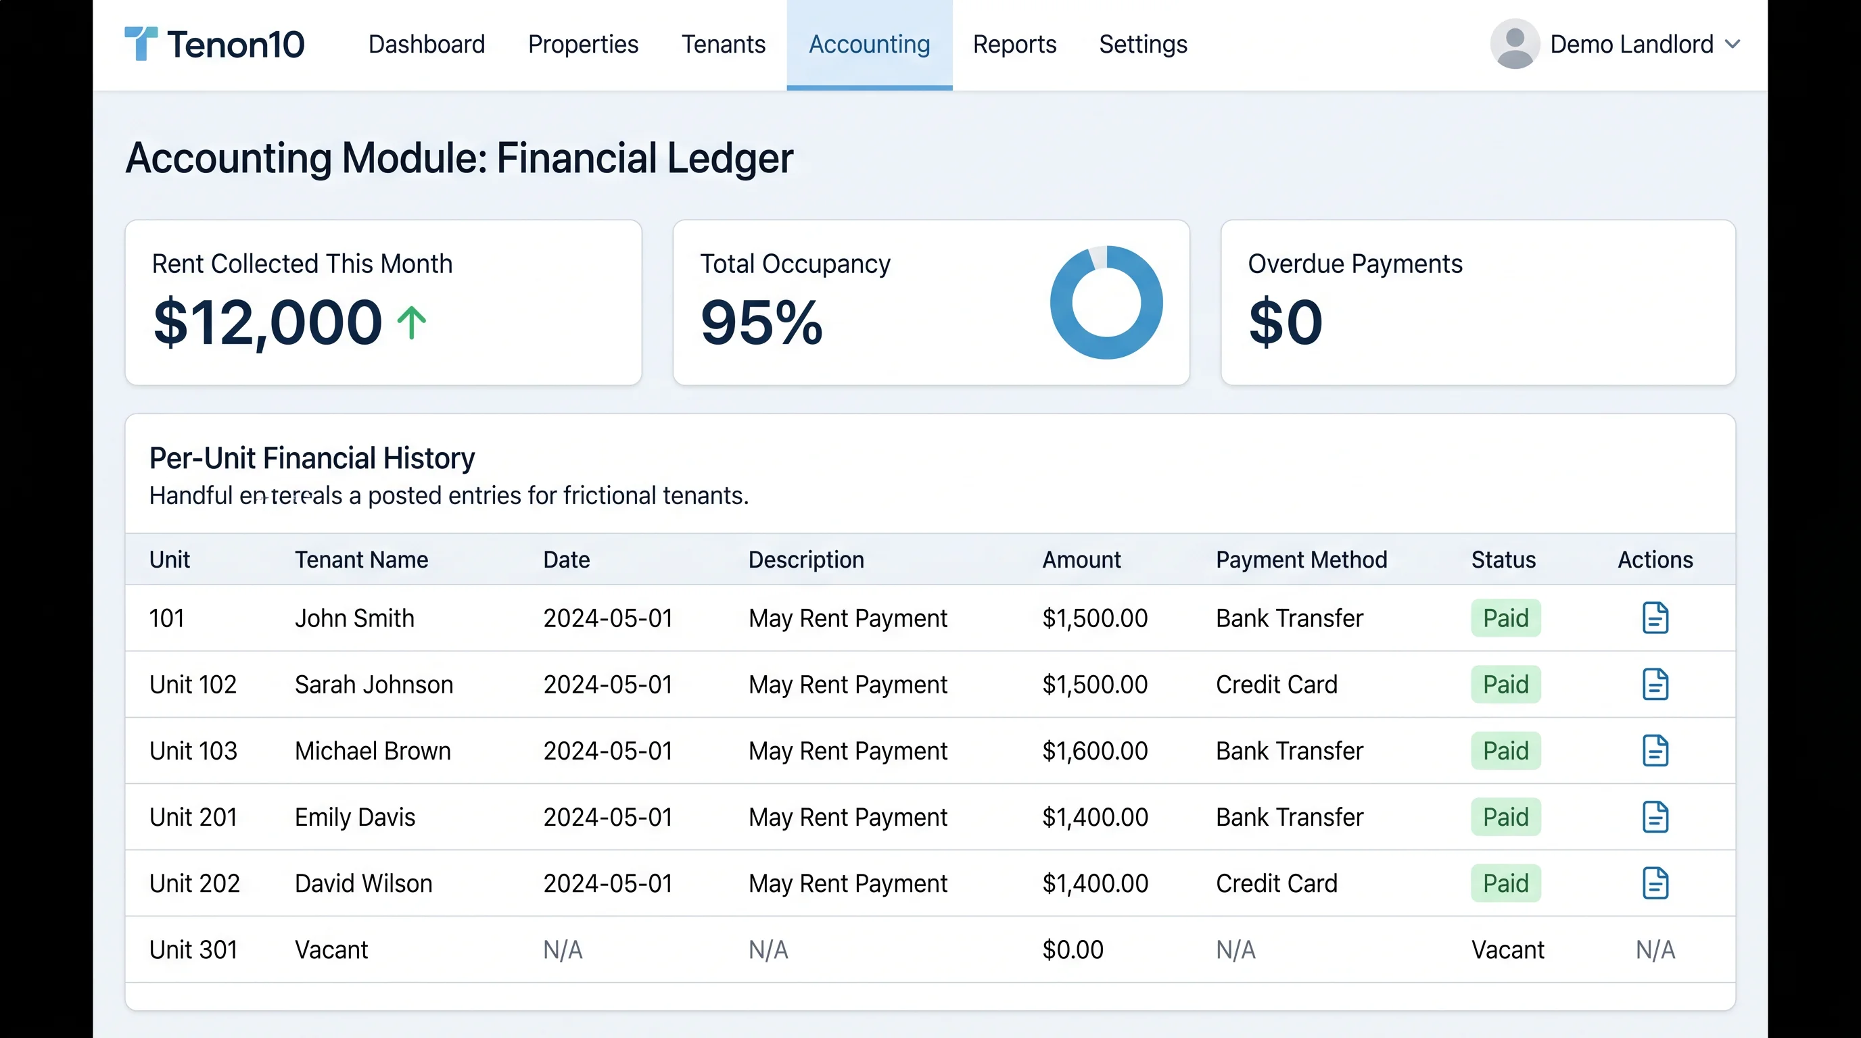This screenshot has width=1861, height=1038.
Task: Go to the Dashboard tab
Action: [426, 44]
